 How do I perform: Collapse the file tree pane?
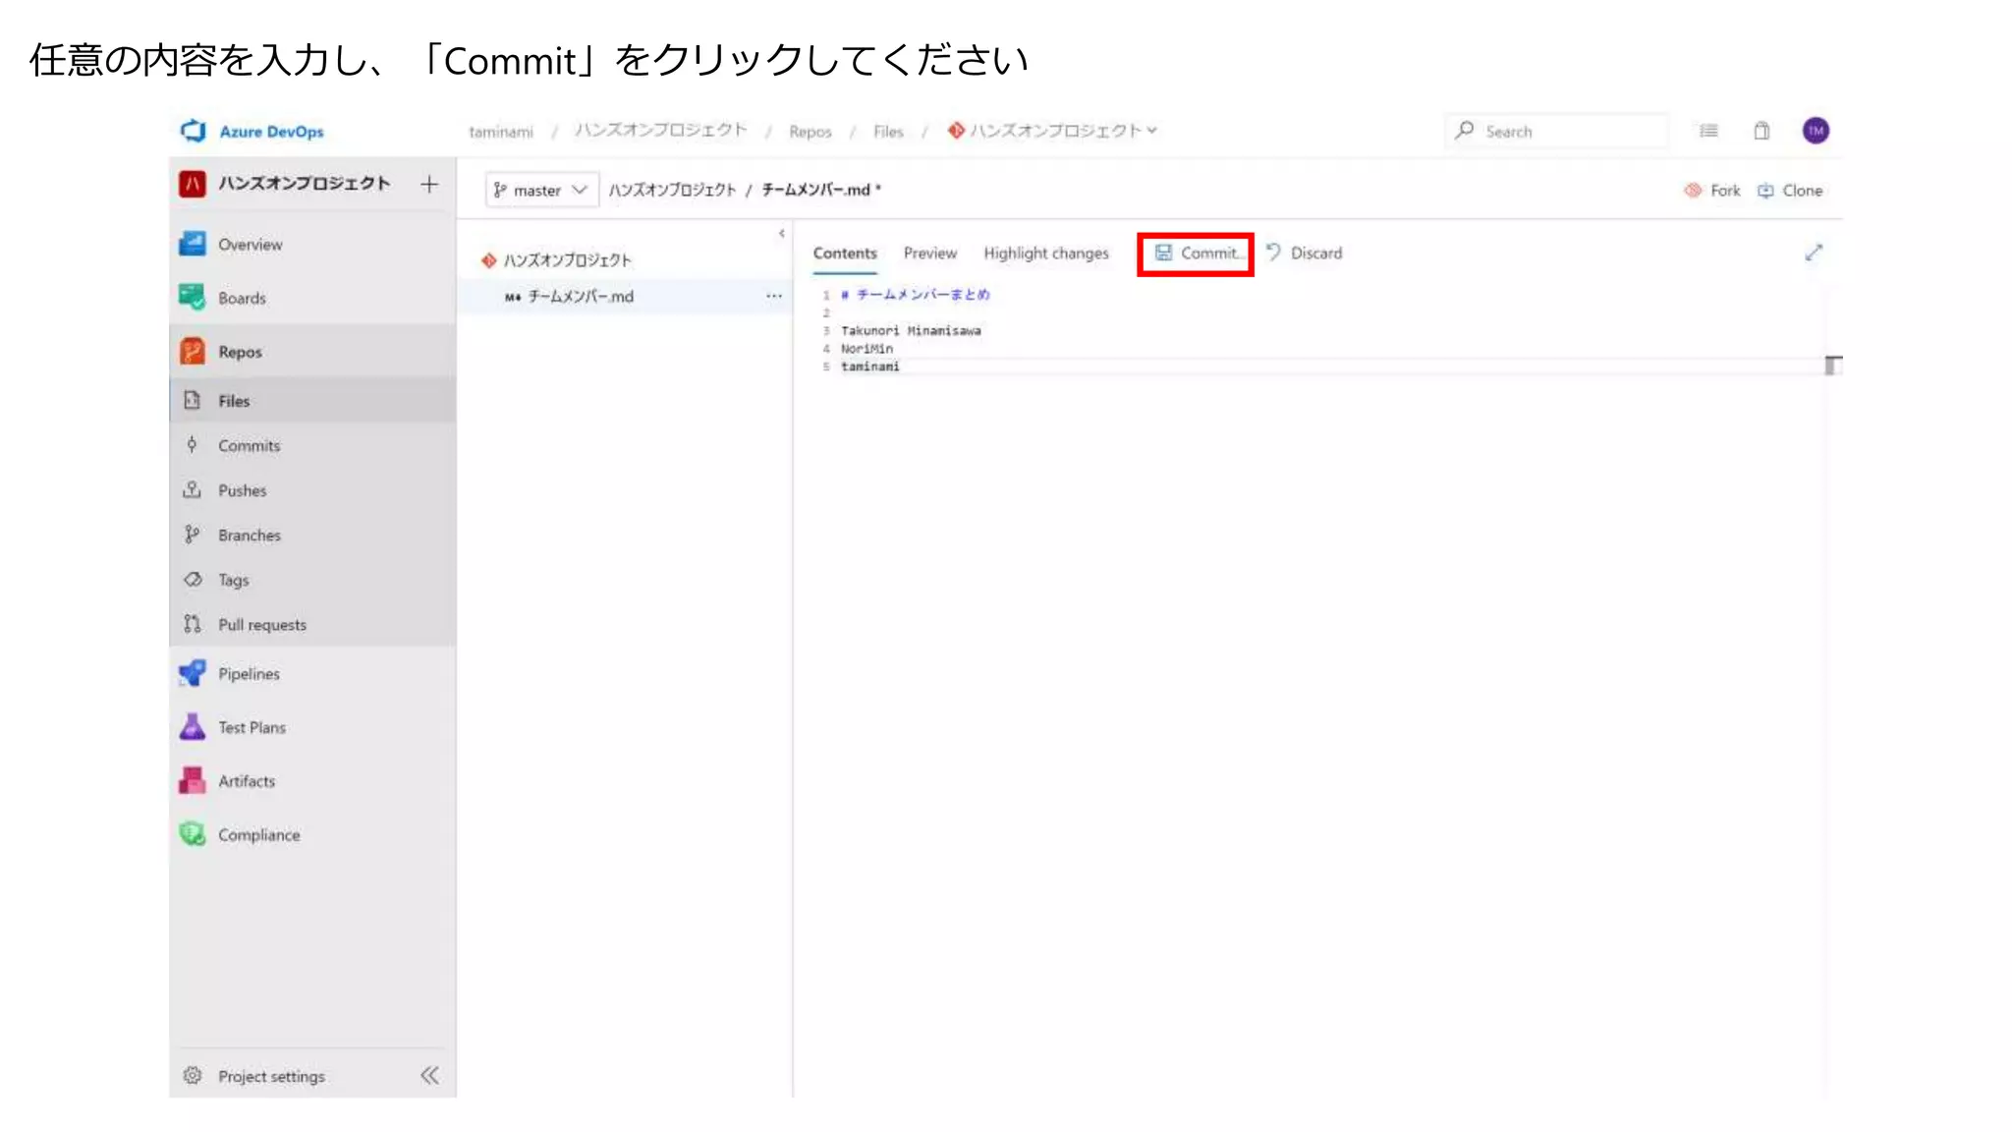[782, 233]
